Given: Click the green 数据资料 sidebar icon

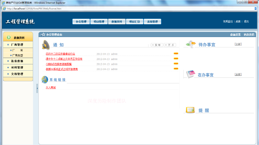Looking at the screenshot, I should 9,37.
